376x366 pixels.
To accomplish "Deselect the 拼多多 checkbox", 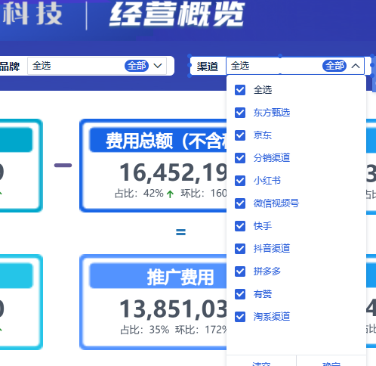I will point(240,271).
